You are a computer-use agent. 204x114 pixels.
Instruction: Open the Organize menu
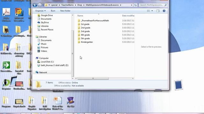click(x=40, y=11)
